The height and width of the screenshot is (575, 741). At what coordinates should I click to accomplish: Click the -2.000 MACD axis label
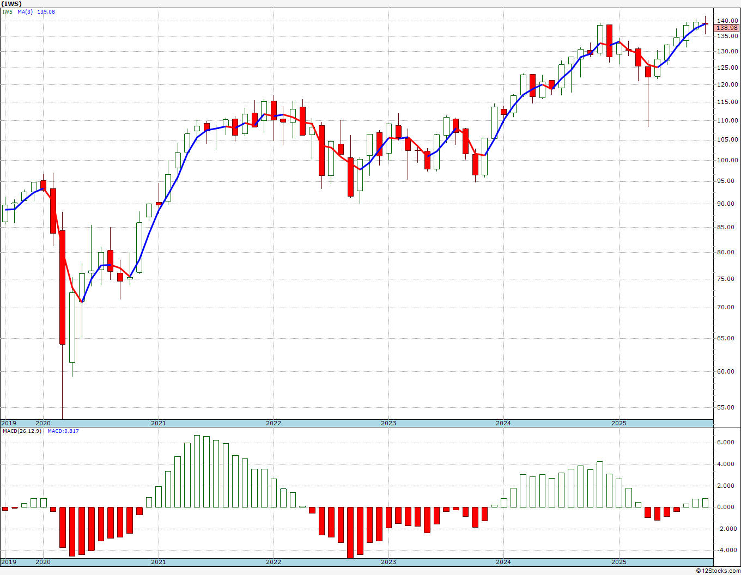[x=727, y=529]
